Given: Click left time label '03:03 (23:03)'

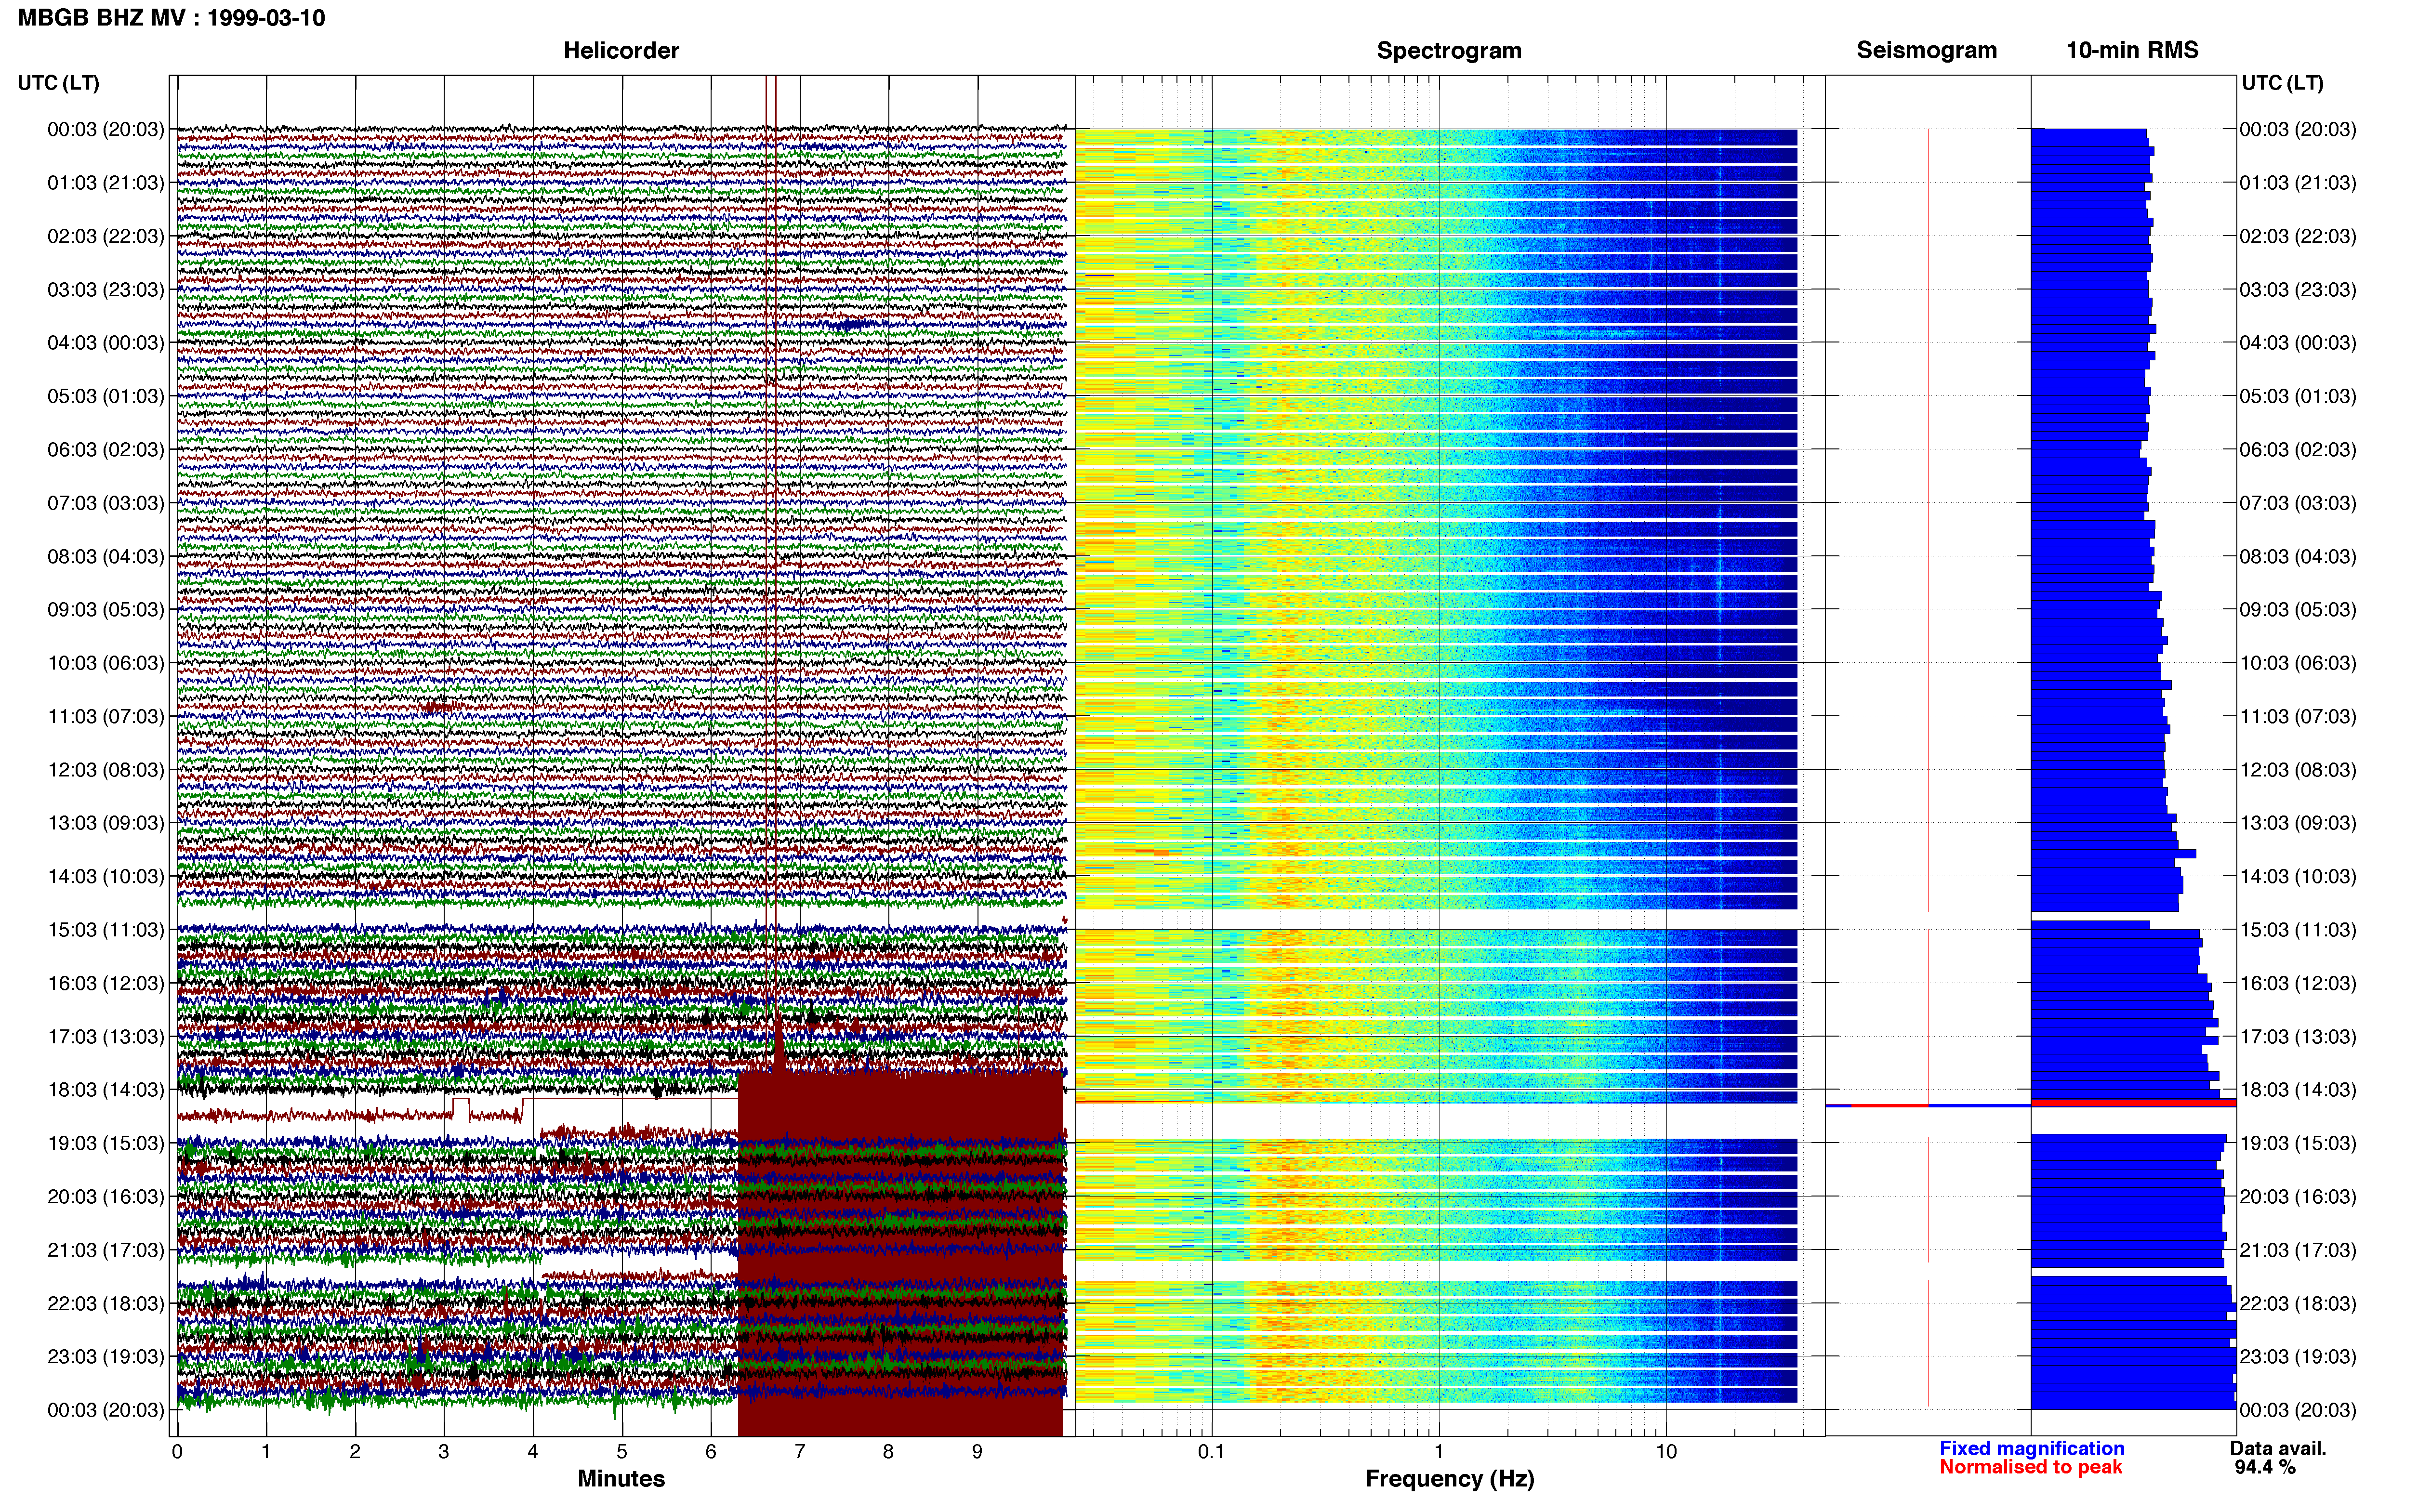Looking at the screenshot, I should pyautogui.click(x=106, y=290).
